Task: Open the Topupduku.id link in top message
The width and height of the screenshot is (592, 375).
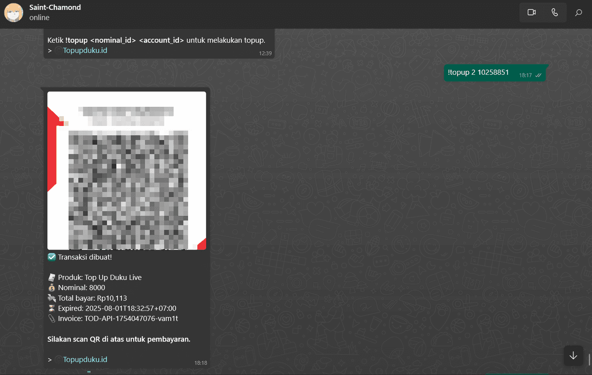Action: click(x=85, y=50)
